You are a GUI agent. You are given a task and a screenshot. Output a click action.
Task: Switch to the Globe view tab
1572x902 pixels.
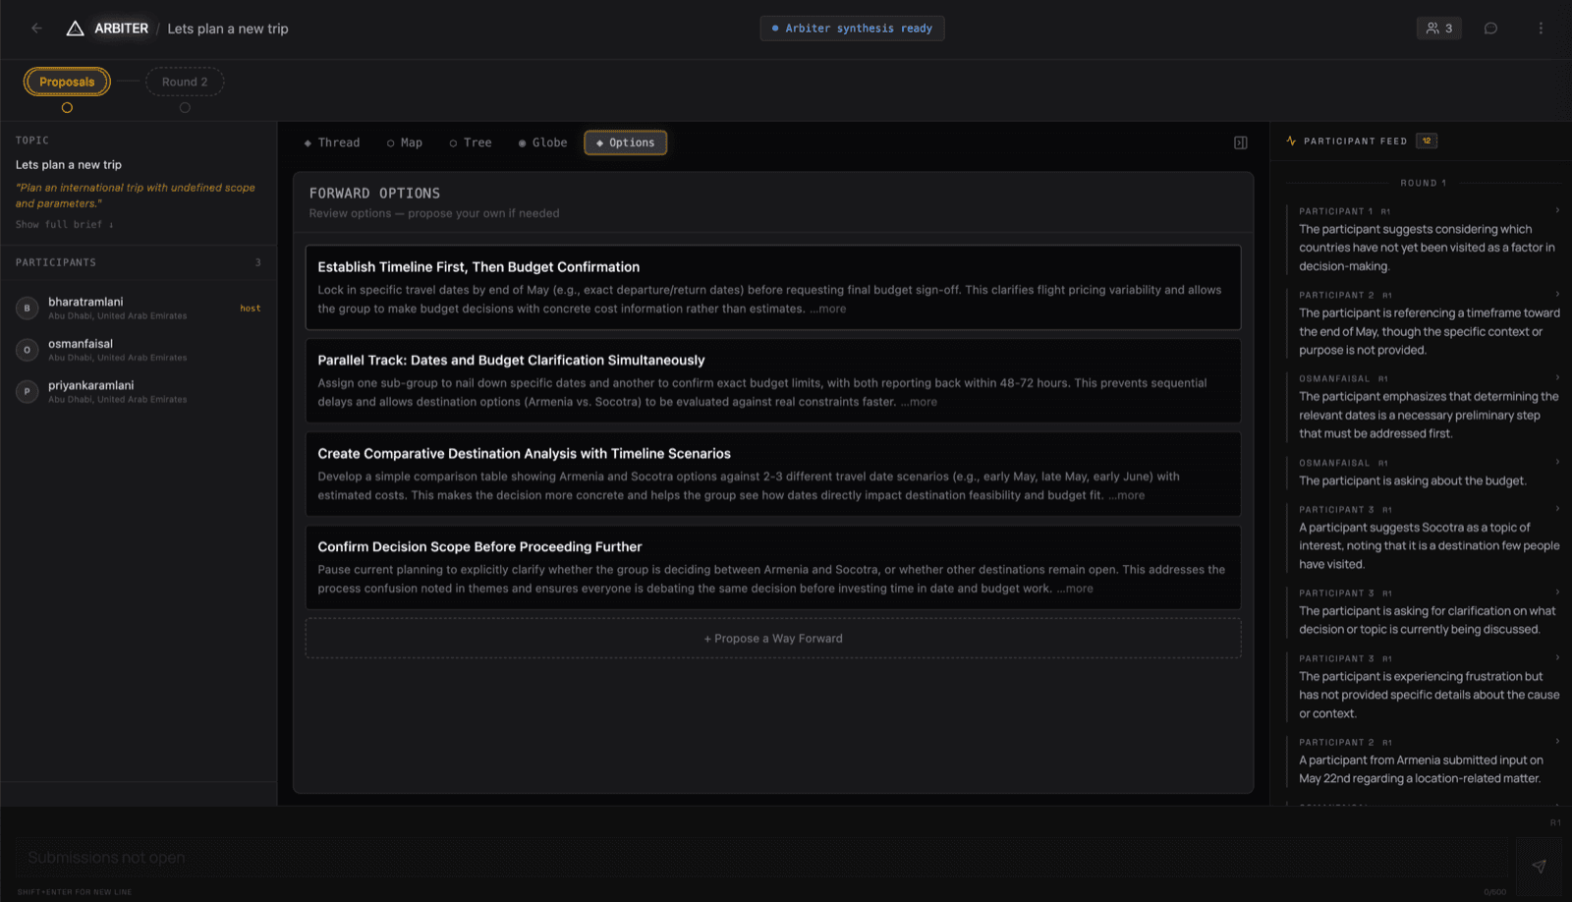pyautogui.click(x=543, y=142)
